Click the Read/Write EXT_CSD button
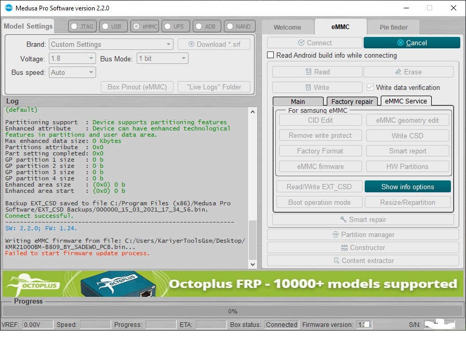 tap(319, 187)
